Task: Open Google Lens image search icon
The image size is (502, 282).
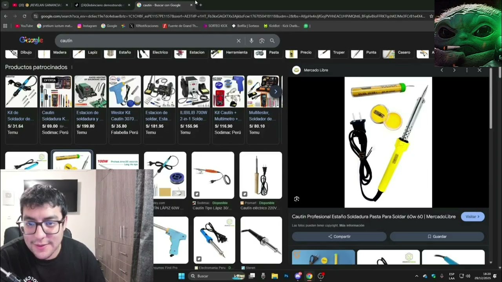Action: tap(262, 41)
